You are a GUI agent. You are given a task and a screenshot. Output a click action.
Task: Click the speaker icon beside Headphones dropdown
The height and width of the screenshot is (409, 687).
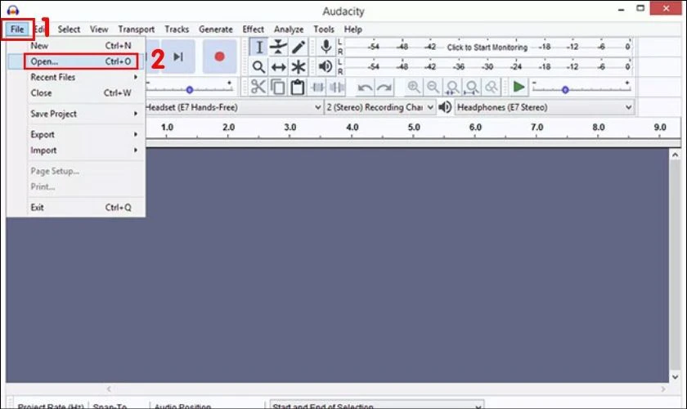(x=445, y=107)
